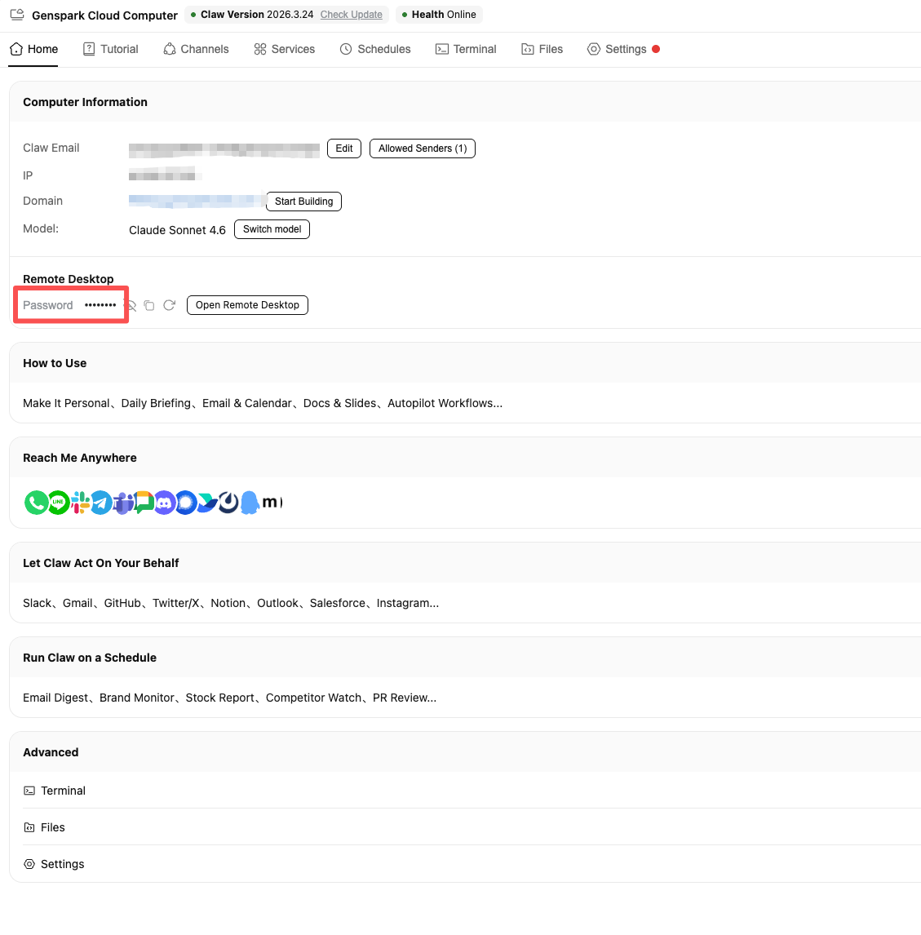Open the Files tab in top navigation
The height and width of the screenshot is (935, 921).
pos(542,49)
